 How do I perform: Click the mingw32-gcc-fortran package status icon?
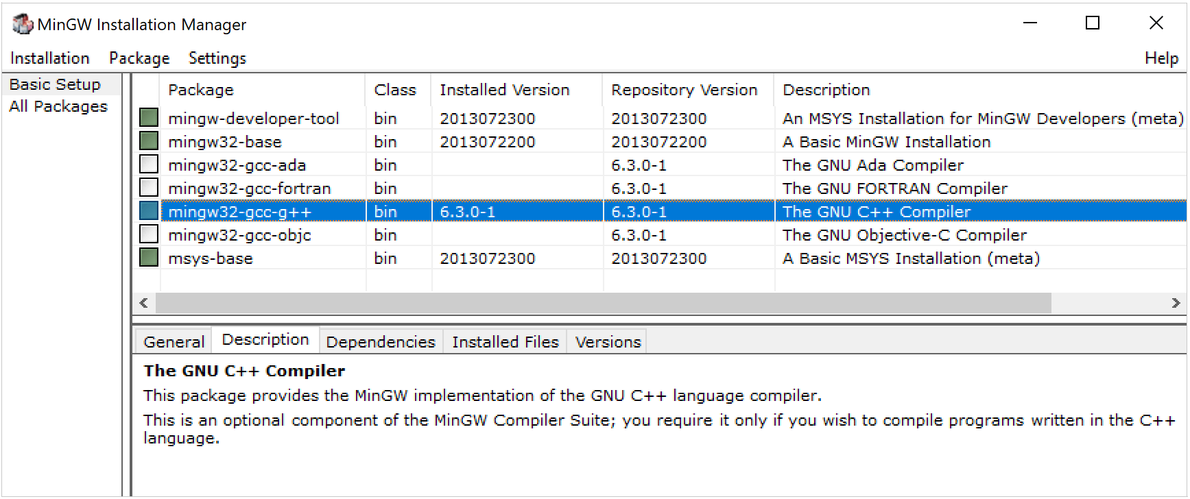click(148, 188)
